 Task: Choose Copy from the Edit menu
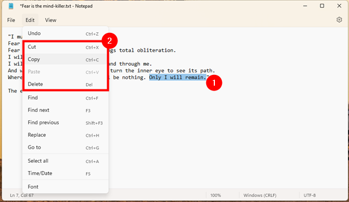point(65,59)
